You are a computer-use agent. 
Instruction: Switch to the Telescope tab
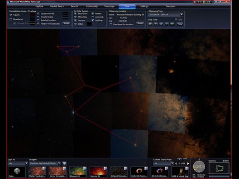(x=110, y=6)
